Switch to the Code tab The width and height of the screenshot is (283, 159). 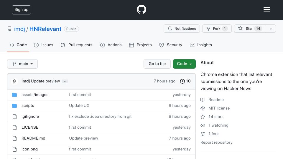18,45
